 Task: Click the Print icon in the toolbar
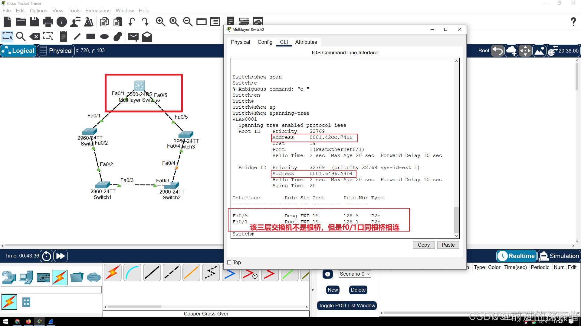tap(48, 22)
